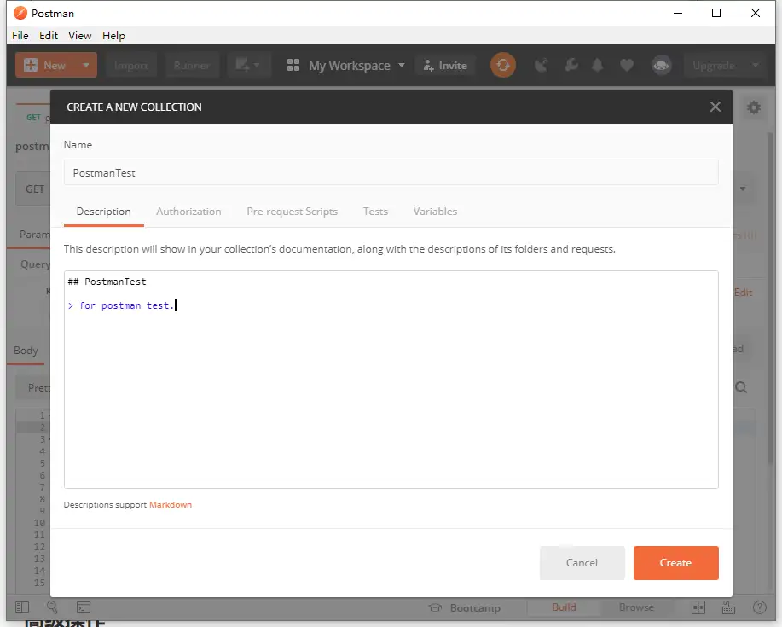Expand the Upgrade dropdown arrow
The width and height of the screenshot is (782, 627).
(755, 65)
